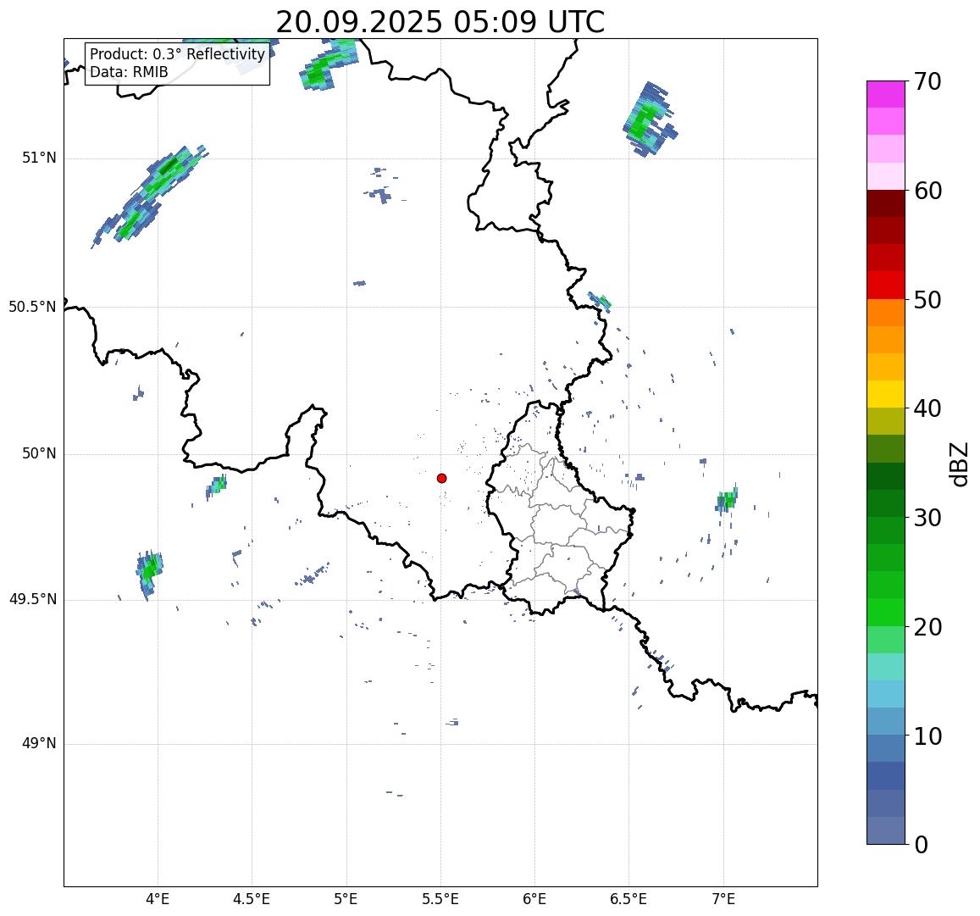This screenshot has height=916, width=980.
Task: Click the 7°E longitude label
Action: pos(723,899)
